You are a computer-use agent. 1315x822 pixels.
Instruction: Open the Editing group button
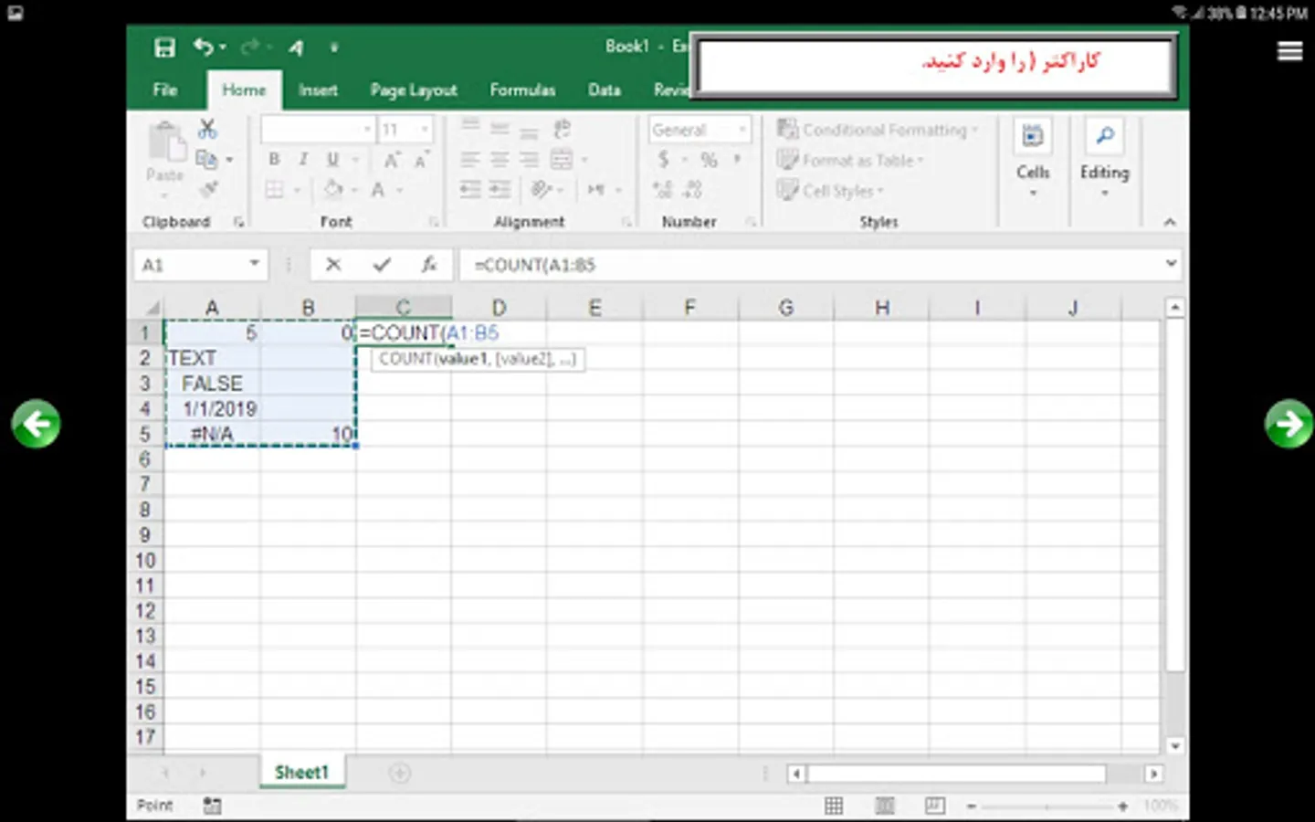tap(1104, 158)
